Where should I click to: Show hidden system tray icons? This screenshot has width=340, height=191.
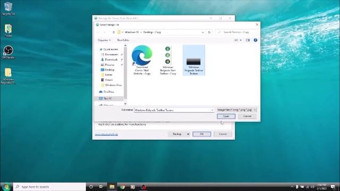click(x=292, y=187)
